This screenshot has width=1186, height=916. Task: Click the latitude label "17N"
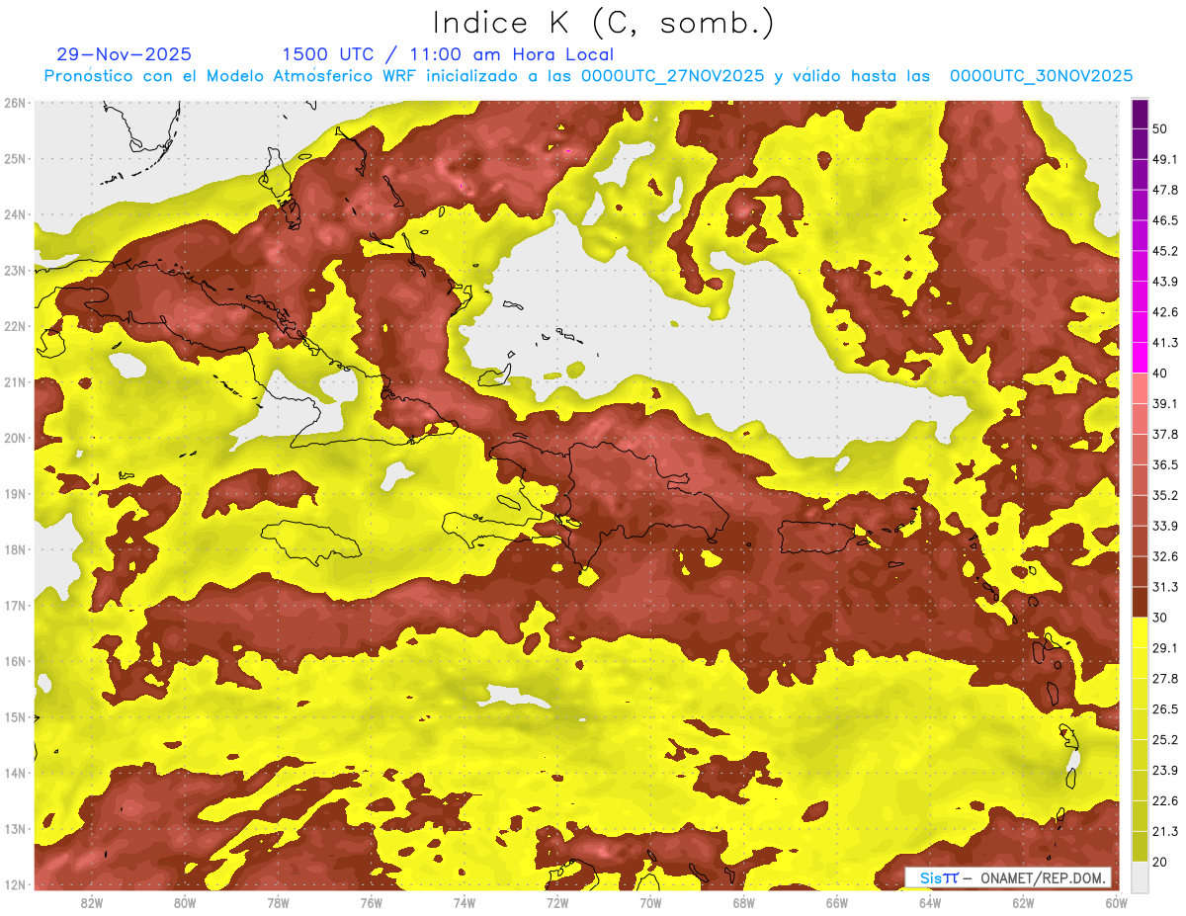pos(15,606)
